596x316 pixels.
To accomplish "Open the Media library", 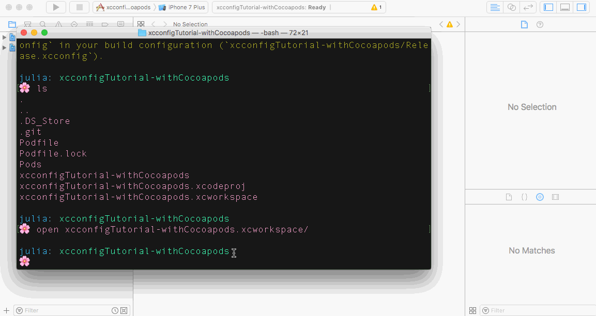I will 555,197.
